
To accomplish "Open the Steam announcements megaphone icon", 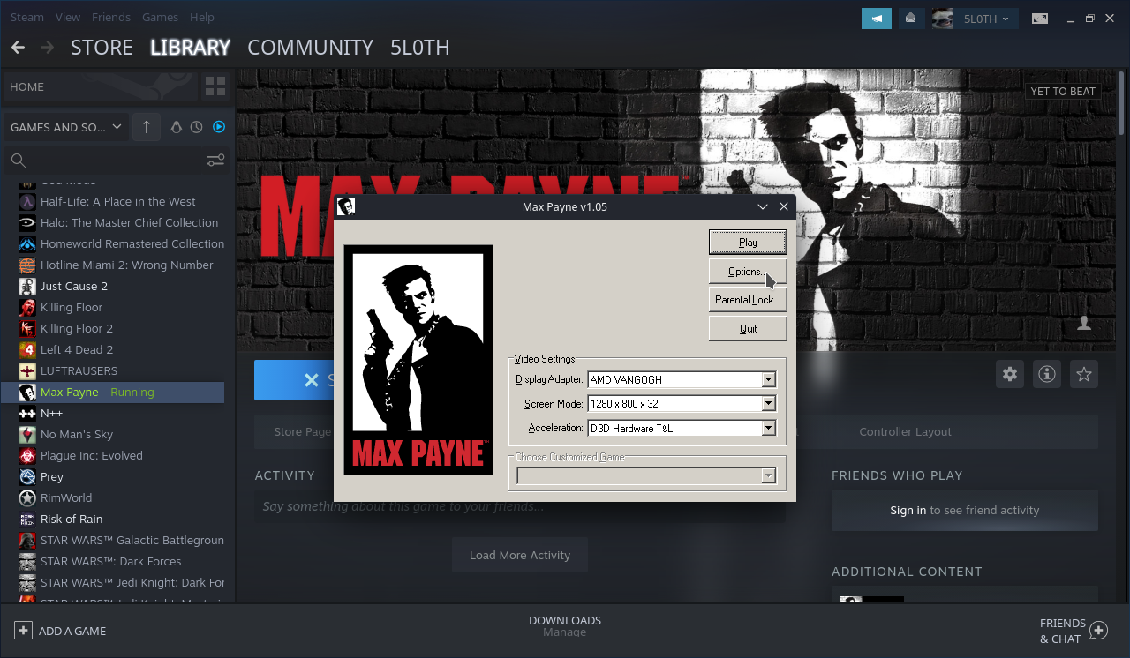I will coord(877,19).
